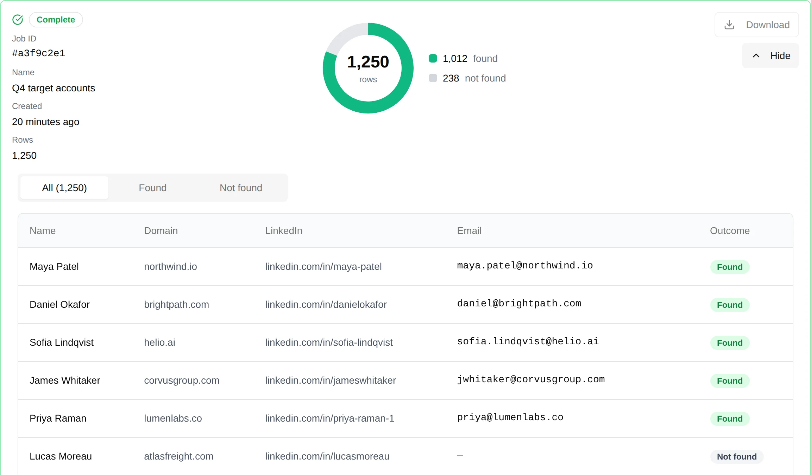Click the Lucas Moreau name cell
Viewport: 811px width, 475px height.
[x=61, y=456]
